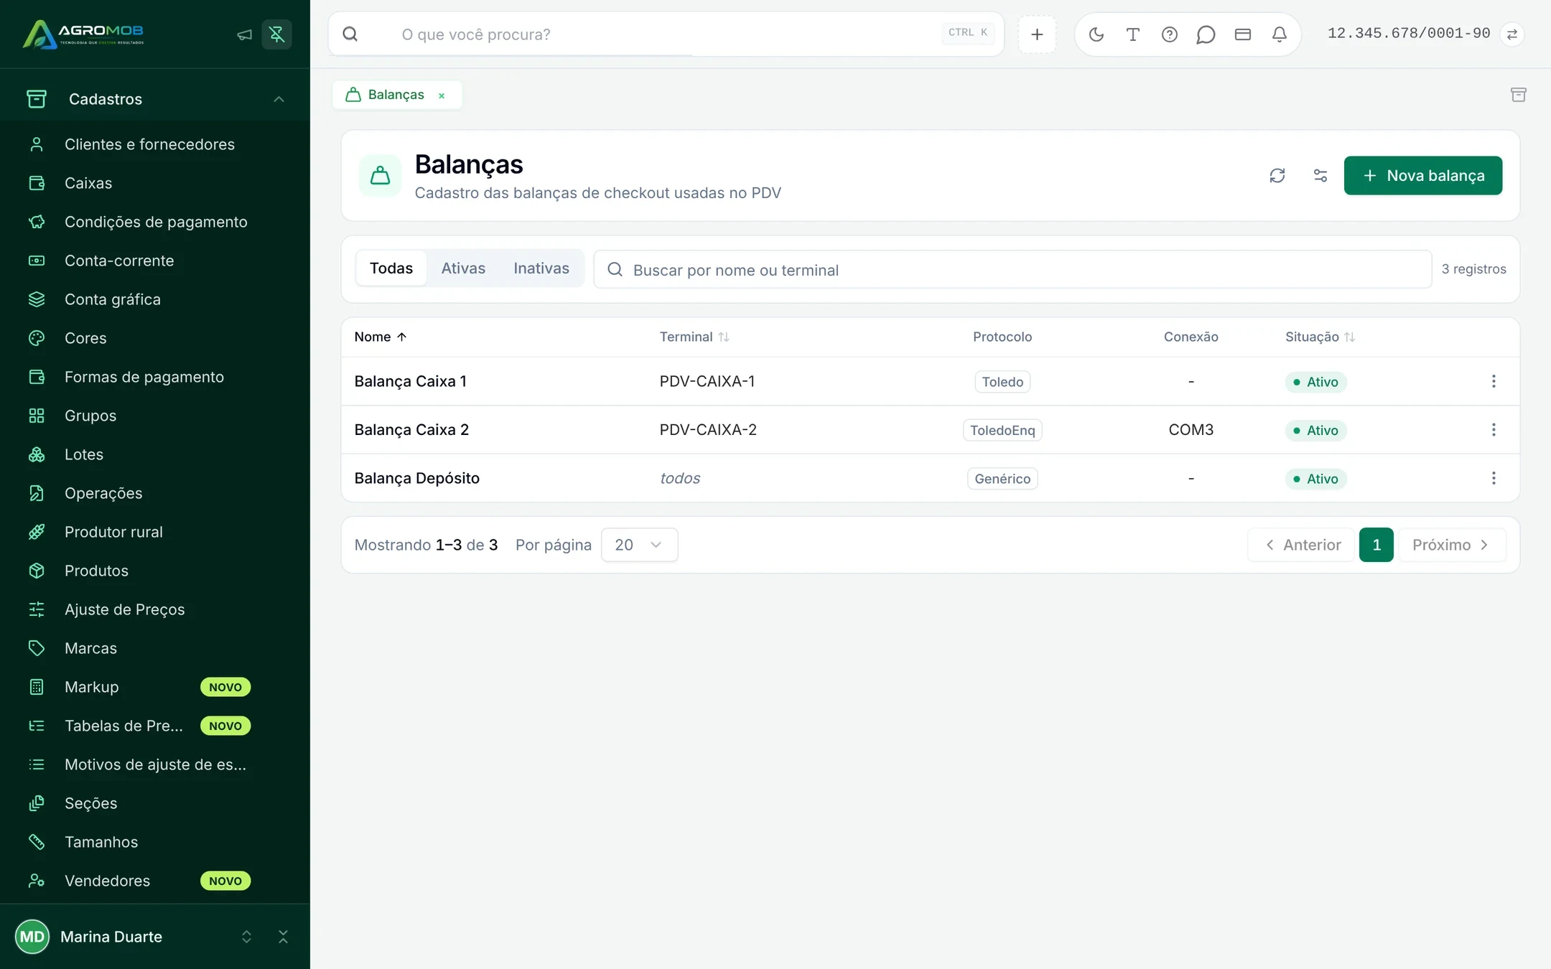Open actions menu for Balança Depósito
The image size is (1551, 969).
(1494, 478)
